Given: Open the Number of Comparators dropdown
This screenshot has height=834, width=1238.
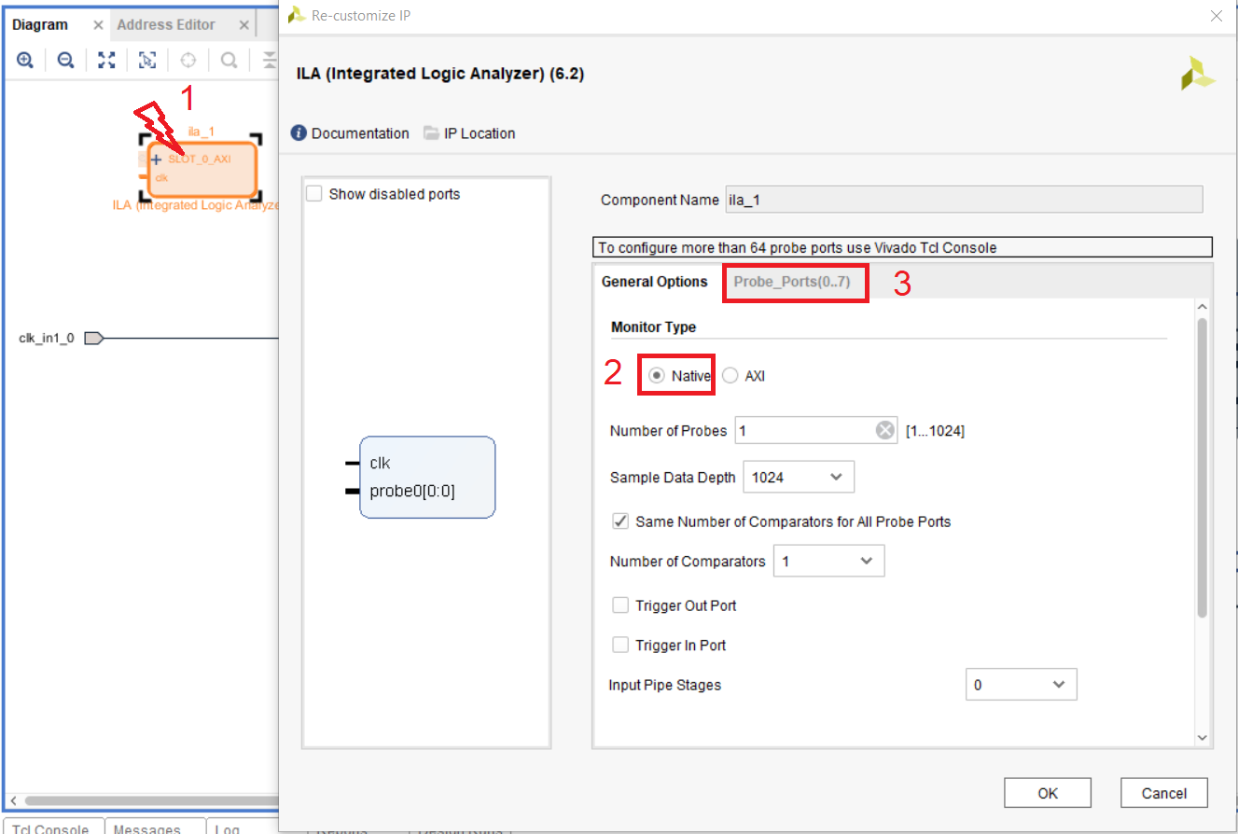Looking at the screenshot, I should [828, 561].
